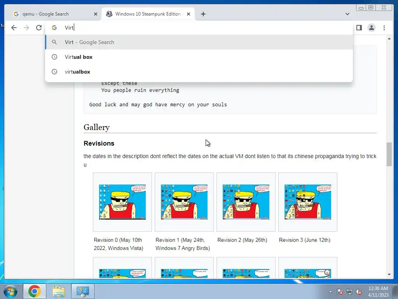Select the Windows 10 Steampunk Edition tab
This screenshot has height=299, width=398.
[148, 14]
